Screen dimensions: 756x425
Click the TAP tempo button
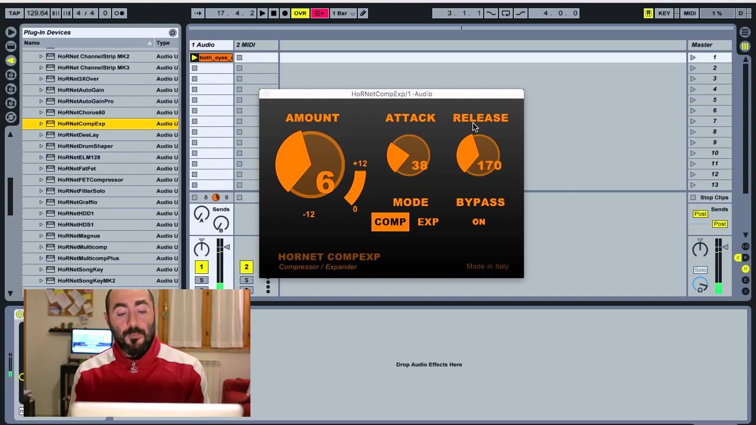click(x=15, y=13)
